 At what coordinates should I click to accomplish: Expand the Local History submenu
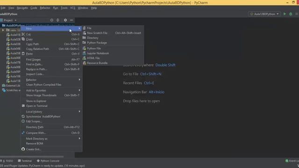click(51, 112)
